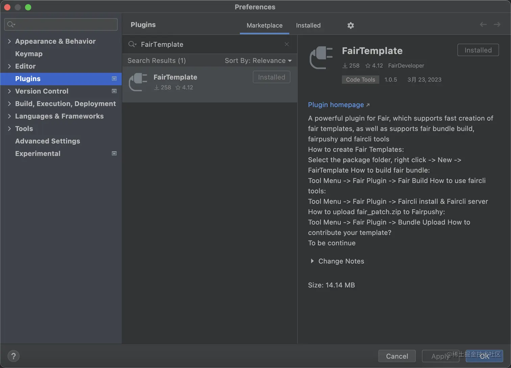Switch to the Marketplace tab

[264, 25]
